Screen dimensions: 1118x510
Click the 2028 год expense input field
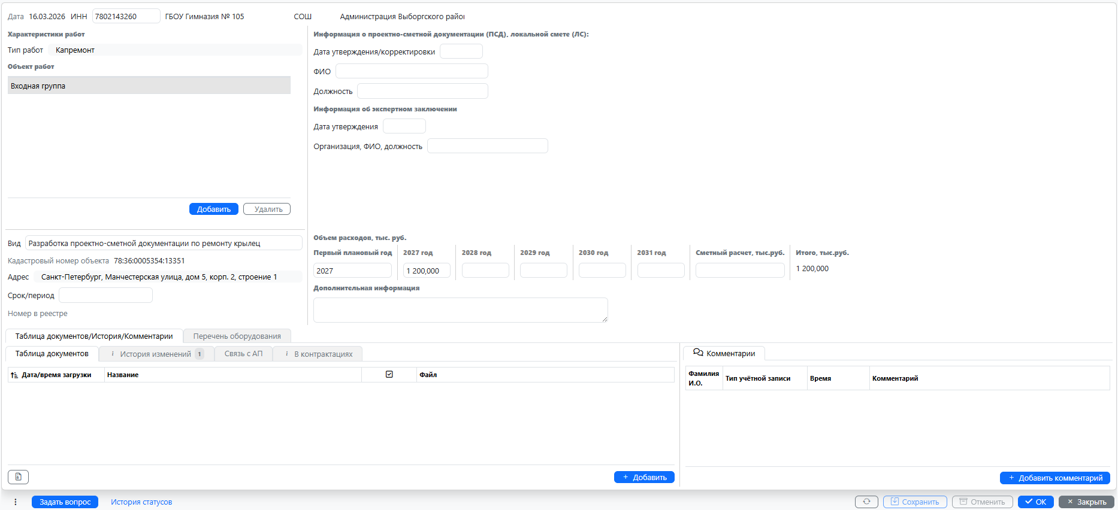485,271
